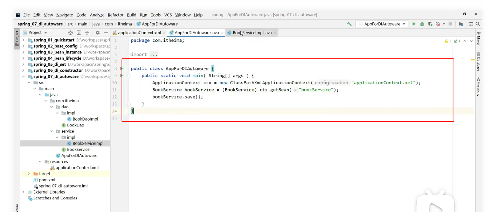This screenshot has height=212, width=497.
Task: Click the Profiler run icon
Action: (438, 24)
